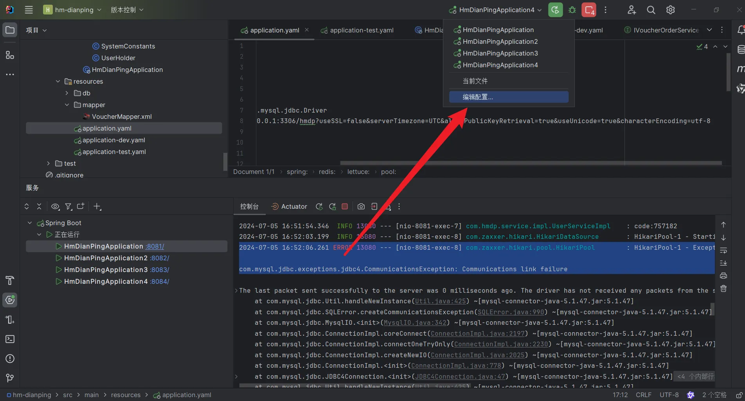Collapse the 正在运行 node
745x401 pixels.
tap(39, 235)
